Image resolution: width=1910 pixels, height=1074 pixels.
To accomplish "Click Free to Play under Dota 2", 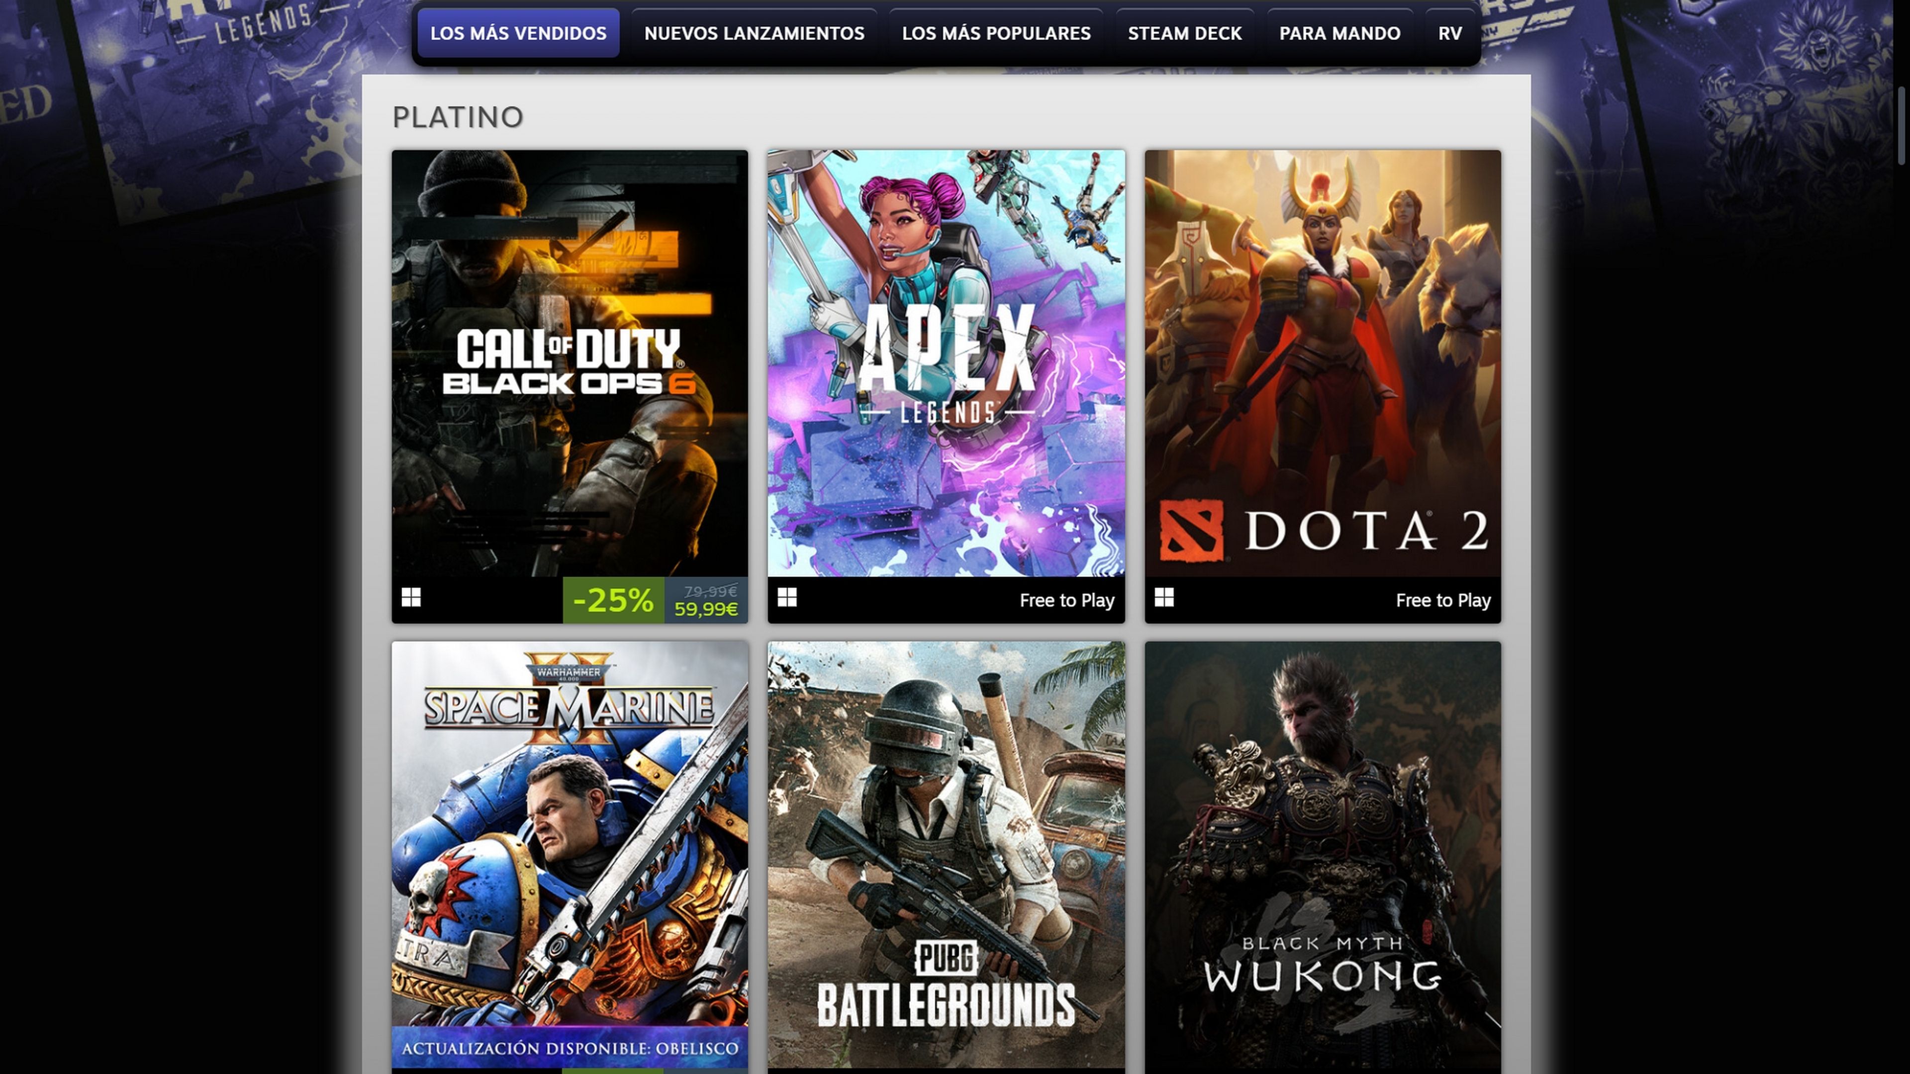I will (x=1443, y=600).
